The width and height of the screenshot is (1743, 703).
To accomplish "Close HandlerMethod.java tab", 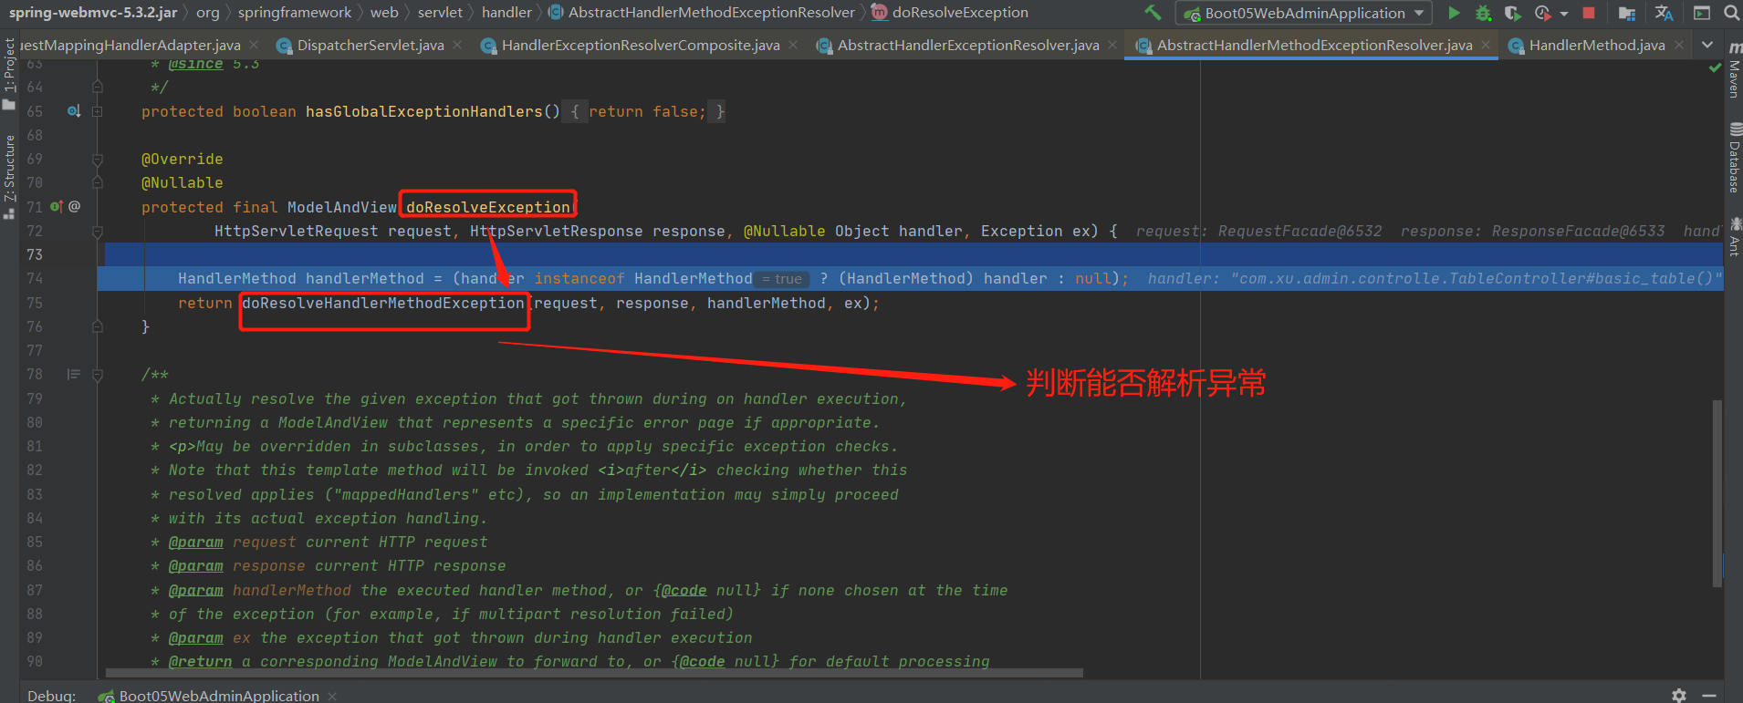I will [x=1678, y=45].
